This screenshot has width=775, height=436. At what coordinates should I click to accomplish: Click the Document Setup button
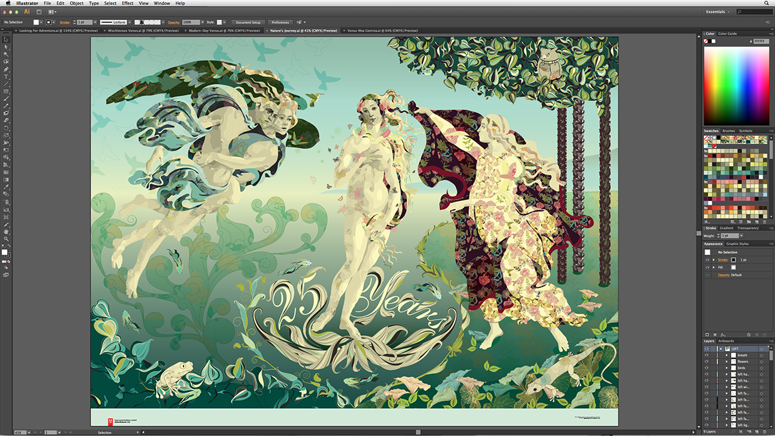coord(249,21)
